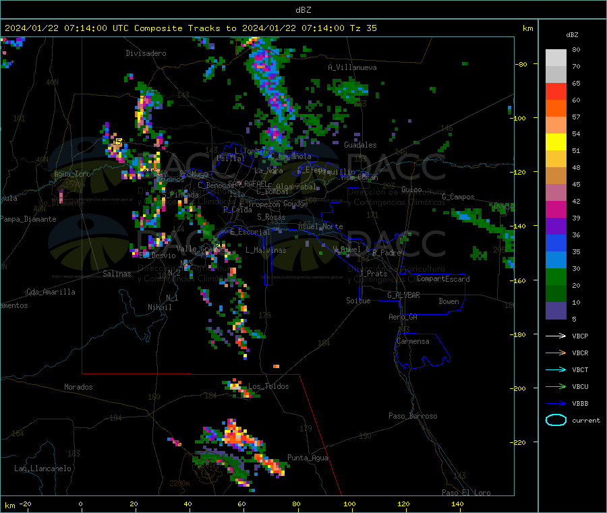Click the Goudge location label
This screenshot has height=513, width=607.
tap(295, 204)
